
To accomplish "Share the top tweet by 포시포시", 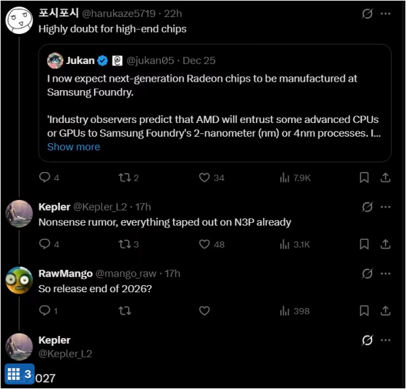I will coord(386,177).
